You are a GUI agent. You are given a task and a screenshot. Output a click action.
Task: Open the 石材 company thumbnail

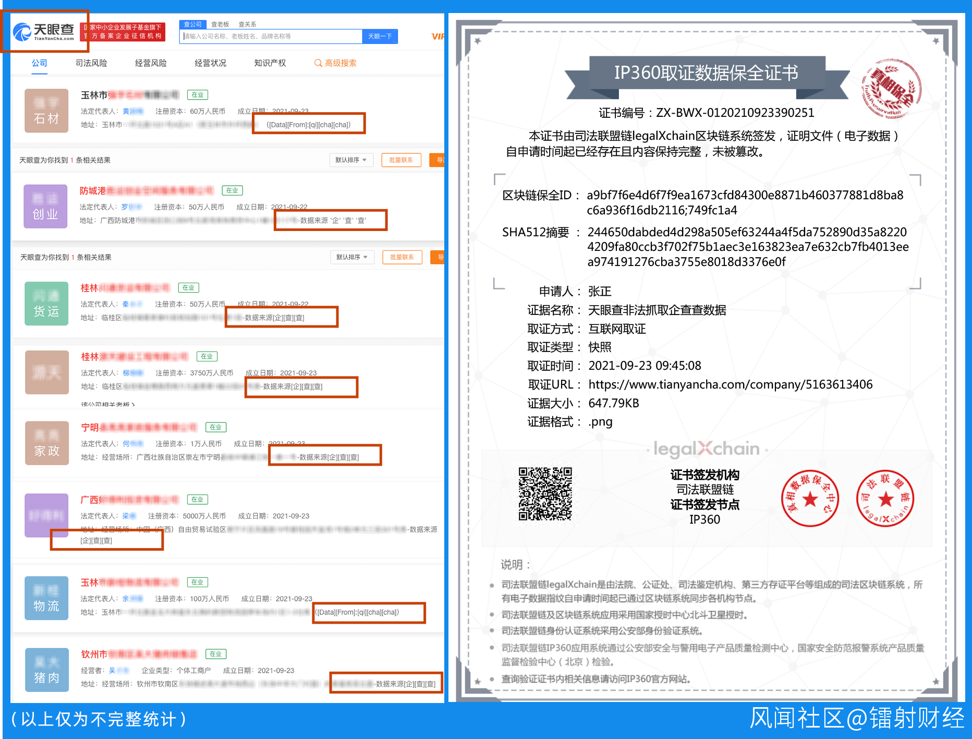click(x=46, y=111)
